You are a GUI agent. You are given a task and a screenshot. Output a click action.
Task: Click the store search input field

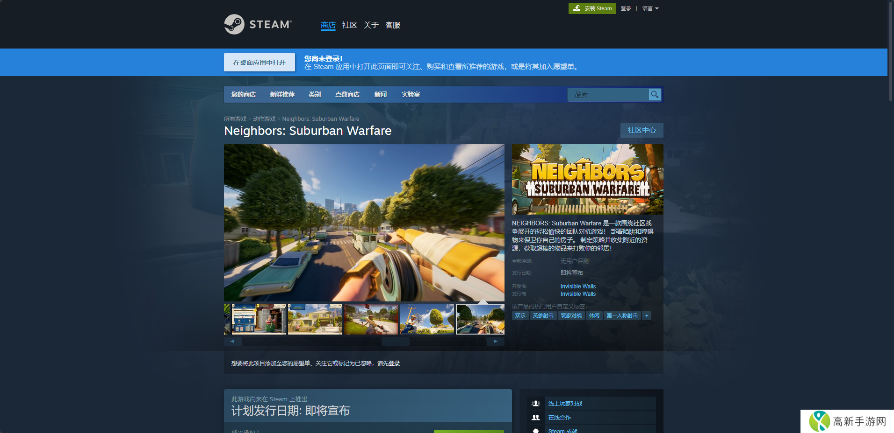pos(608,95)
